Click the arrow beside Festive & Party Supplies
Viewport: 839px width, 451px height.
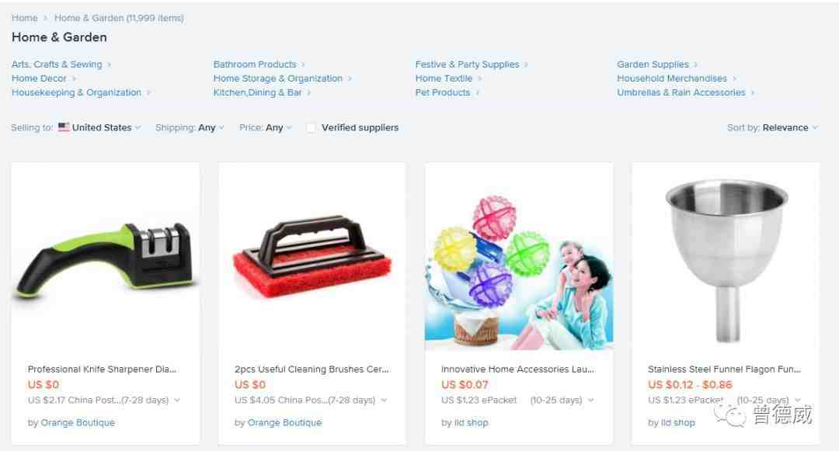click(526, 64)
